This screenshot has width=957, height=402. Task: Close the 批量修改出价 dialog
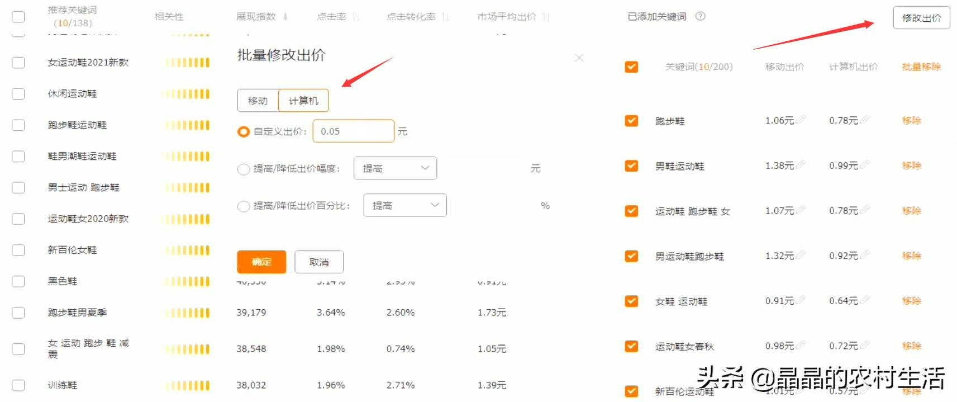click(579, 58)
